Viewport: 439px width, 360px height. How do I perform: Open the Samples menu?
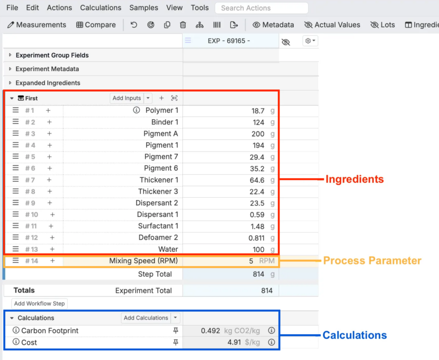tap(144, 8)
